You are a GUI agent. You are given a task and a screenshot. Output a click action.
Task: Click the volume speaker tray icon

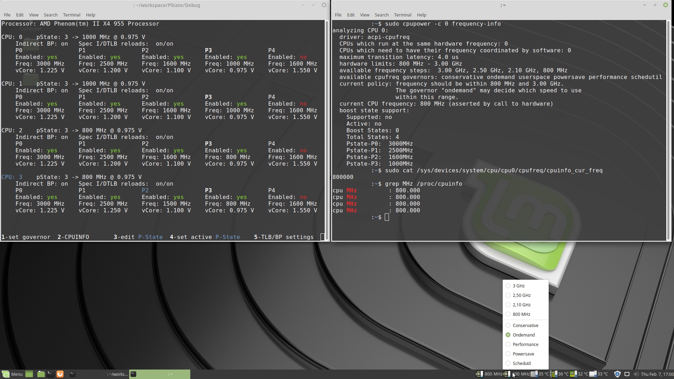pyautogui.click(x=636, y=374)
